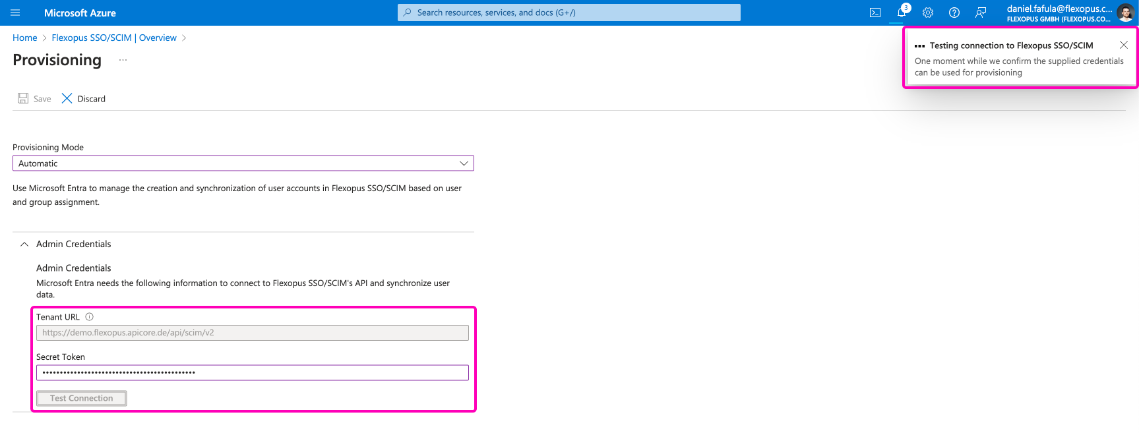Open Flexopus SSO/SCIM Overview breadcrumb

(x=114, y=38)
